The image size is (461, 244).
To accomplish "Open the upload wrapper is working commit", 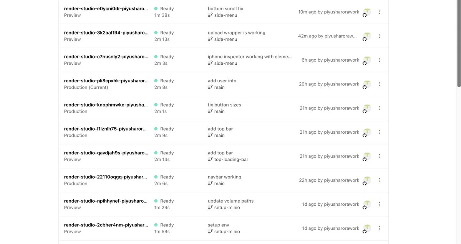I will 237,33.
